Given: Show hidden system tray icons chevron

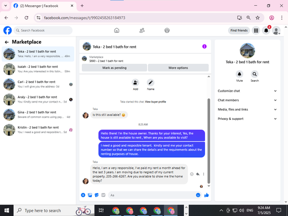Looking at the screenshot, I should [x=221, y=210].
